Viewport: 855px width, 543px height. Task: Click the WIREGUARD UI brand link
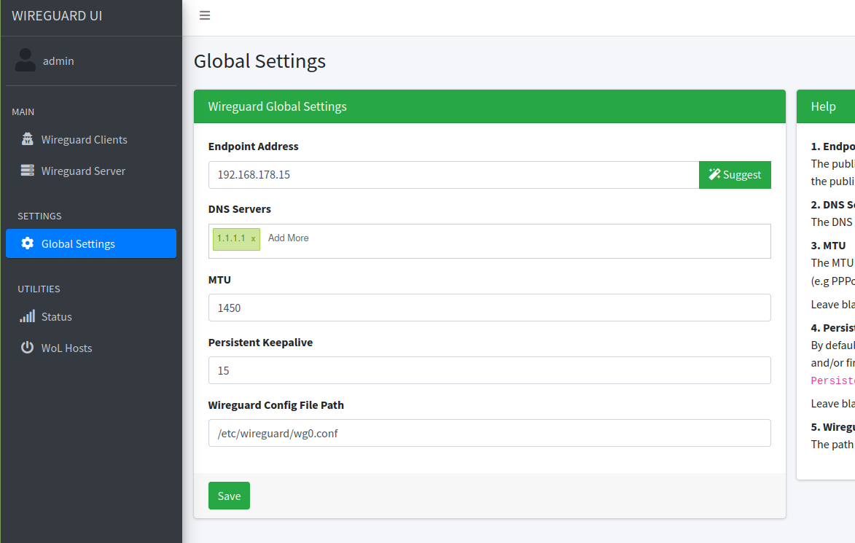pyautogui.click(x=57, y=15)
